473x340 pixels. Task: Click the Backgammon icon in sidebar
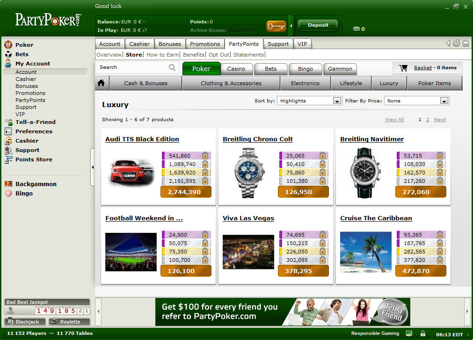click(x=8, y=184)
